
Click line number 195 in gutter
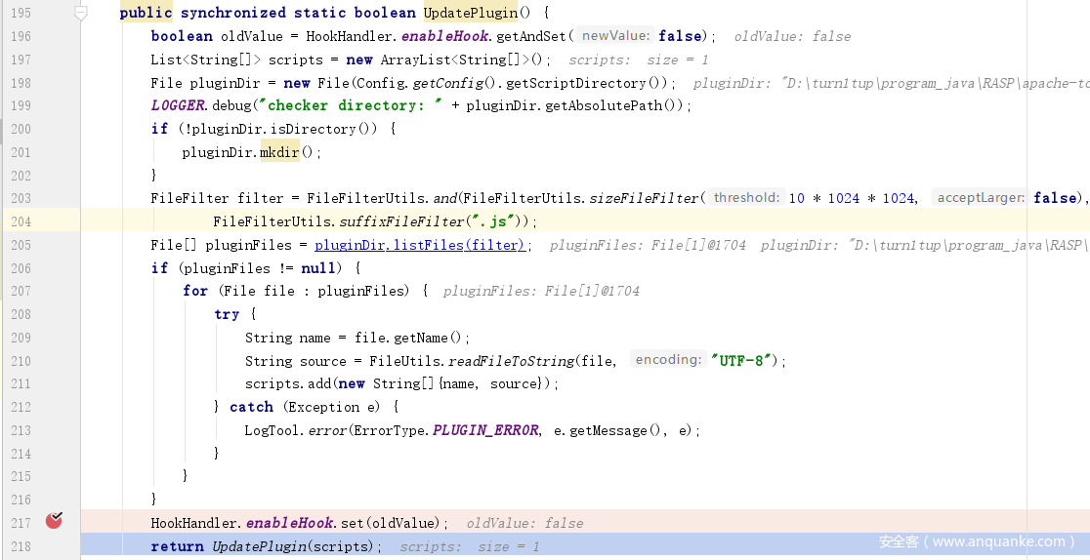click(21, 13)
